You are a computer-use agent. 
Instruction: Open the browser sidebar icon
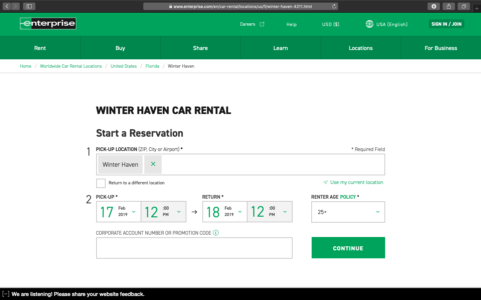(x=29, y=6)
